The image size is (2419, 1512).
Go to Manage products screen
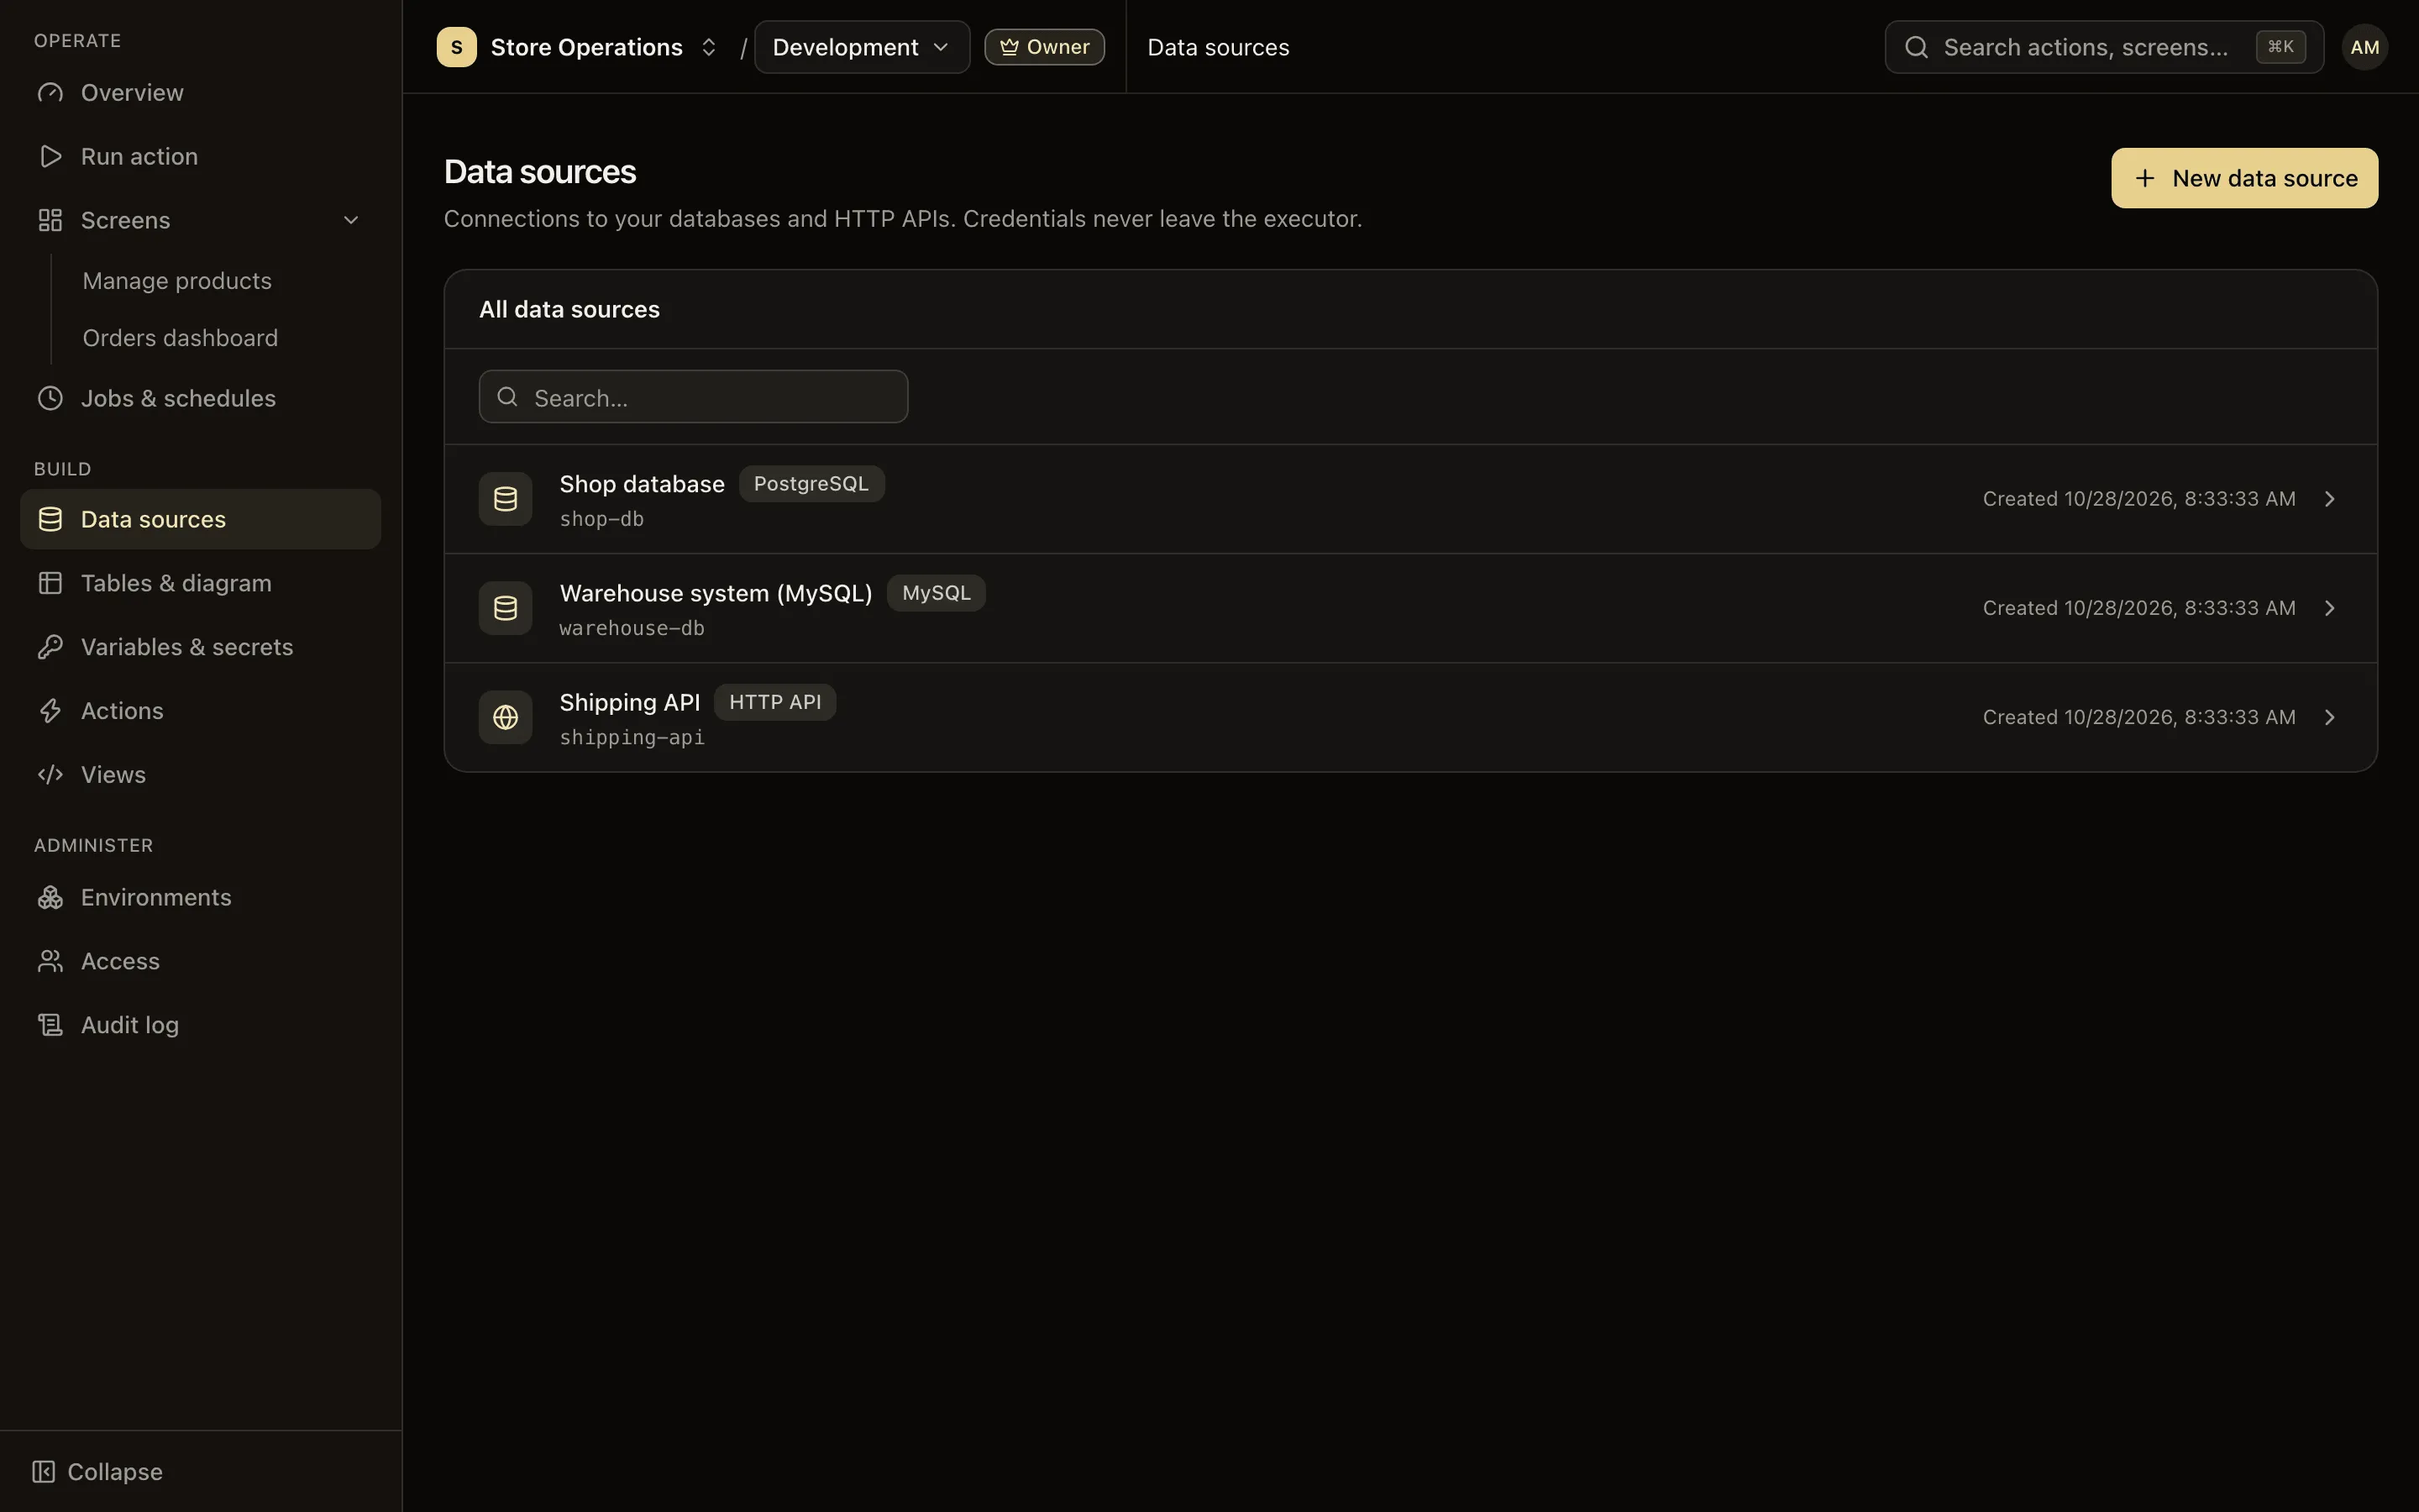coord(177,281)
